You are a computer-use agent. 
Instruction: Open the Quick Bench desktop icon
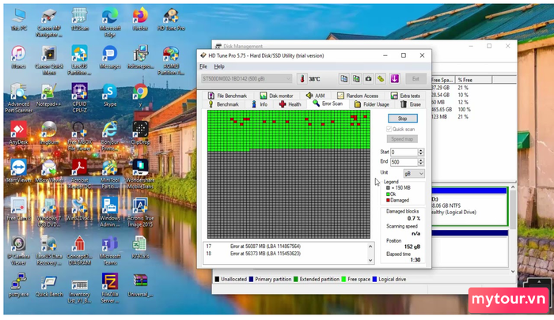(x=49, y=285)
